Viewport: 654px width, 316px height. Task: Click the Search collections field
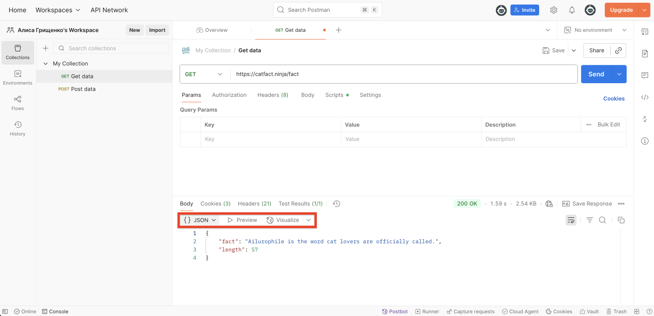pyautogui.click(x=111, y=48)
